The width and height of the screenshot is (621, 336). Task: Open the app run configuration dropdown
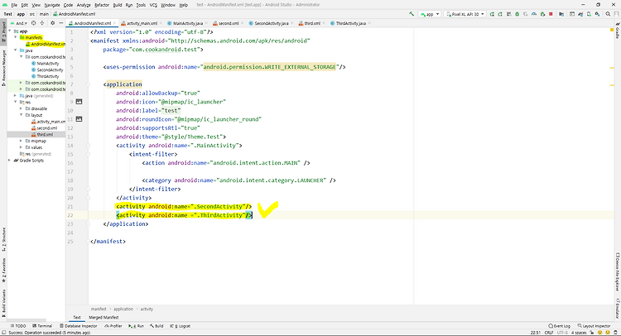[430, 14]
